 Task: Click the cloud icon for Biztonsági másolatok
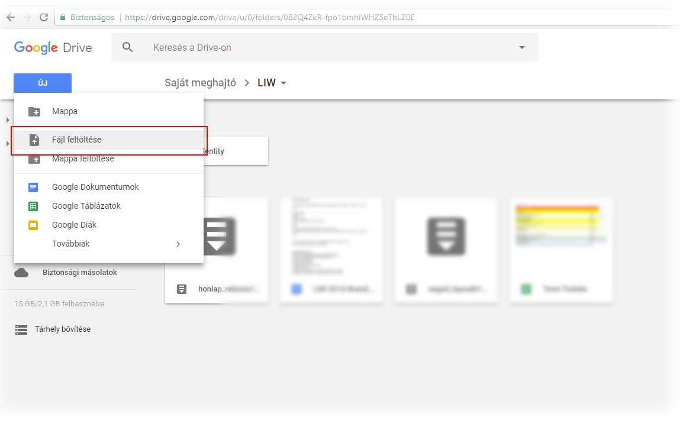[21, 273]
